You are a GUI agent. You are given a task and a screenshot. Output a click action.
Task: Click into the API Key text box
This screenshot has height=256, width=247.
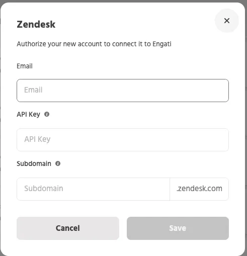(123, 140)
